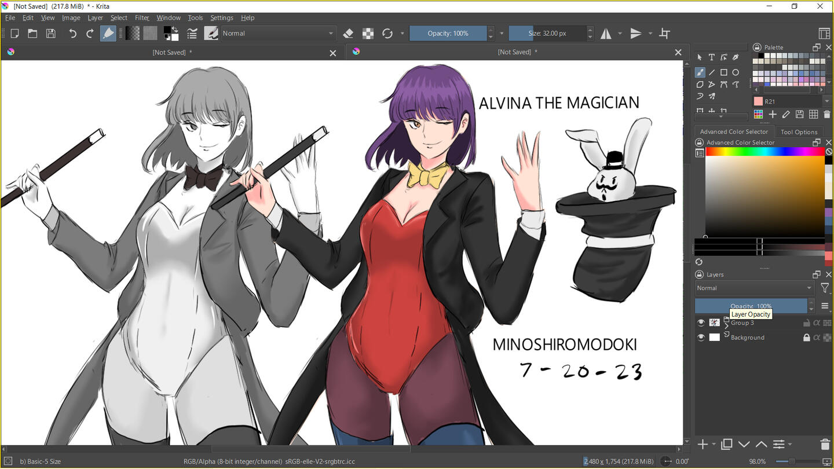Viewport: 834px width, 469px height.
Task: Open the Filter menu
Action: tap(142, 18)
